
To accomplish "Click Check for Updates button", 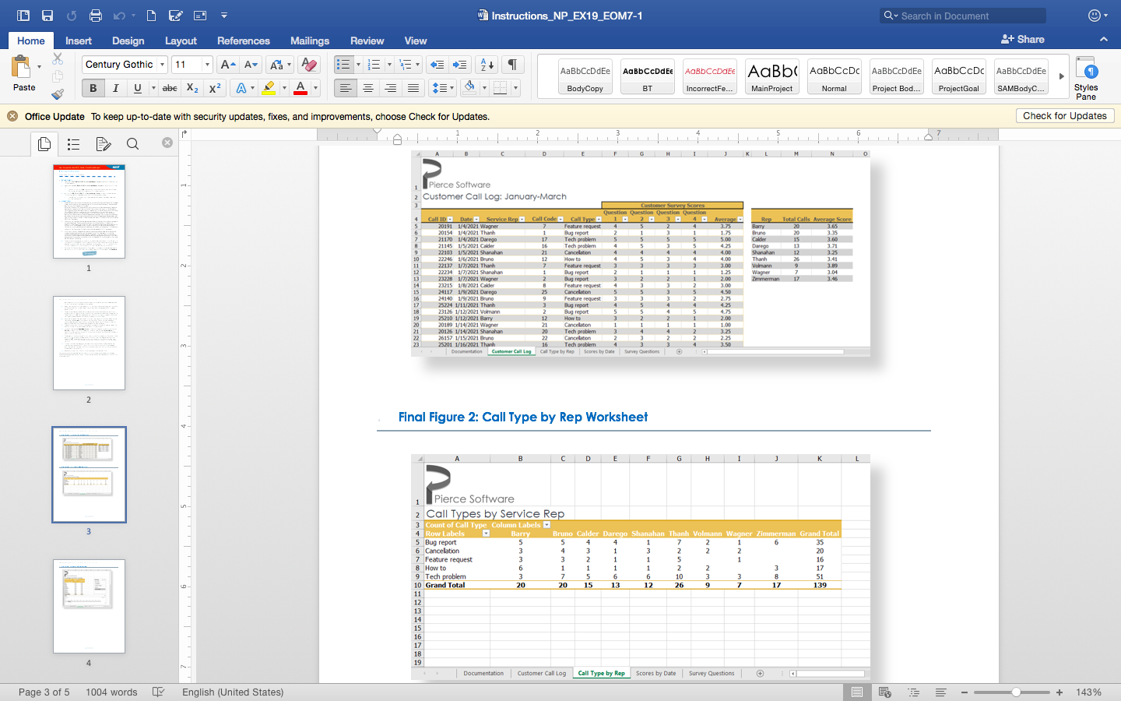I will (1065, 116).
